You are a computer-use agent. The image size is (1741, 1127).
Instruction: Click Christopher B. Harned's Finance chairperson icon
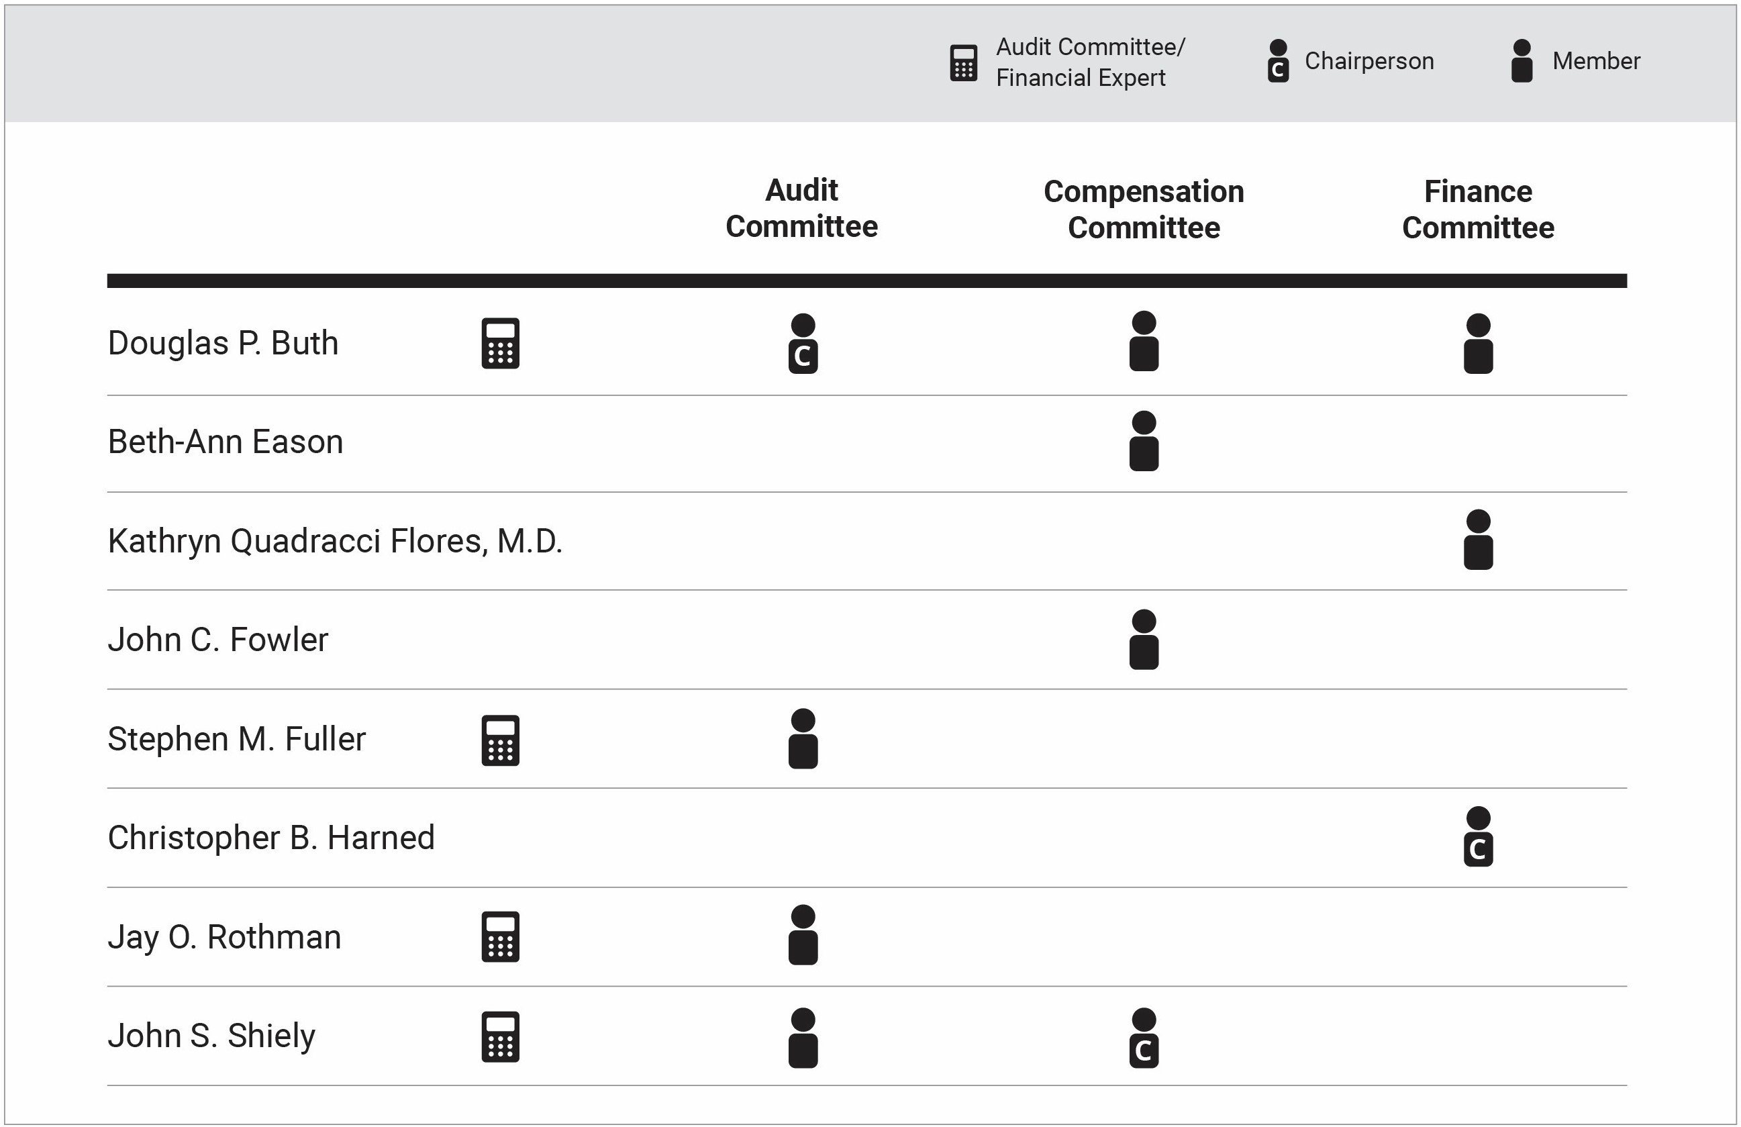tap(1478, 837)
